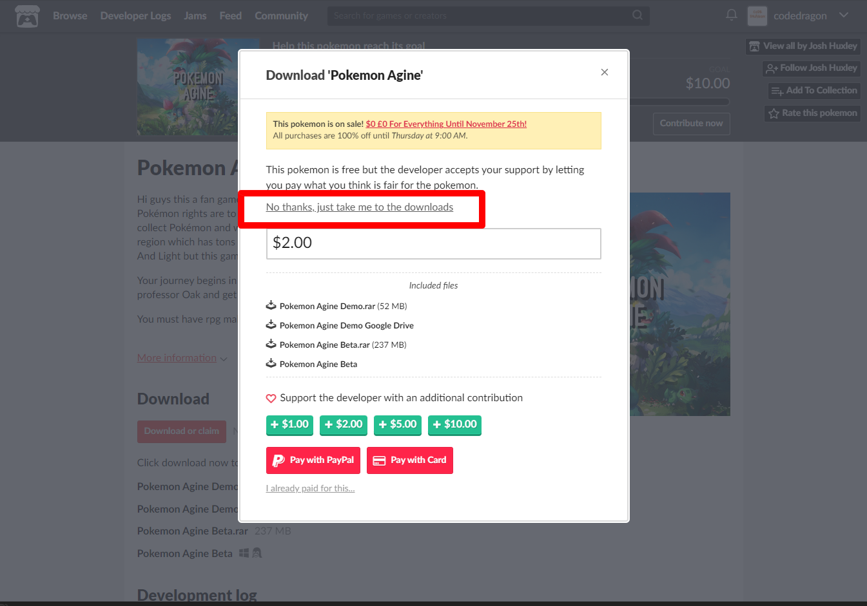The image size is (867, 606).
Task: Open 'I already paid for this...' link
Action: point(310,488)
